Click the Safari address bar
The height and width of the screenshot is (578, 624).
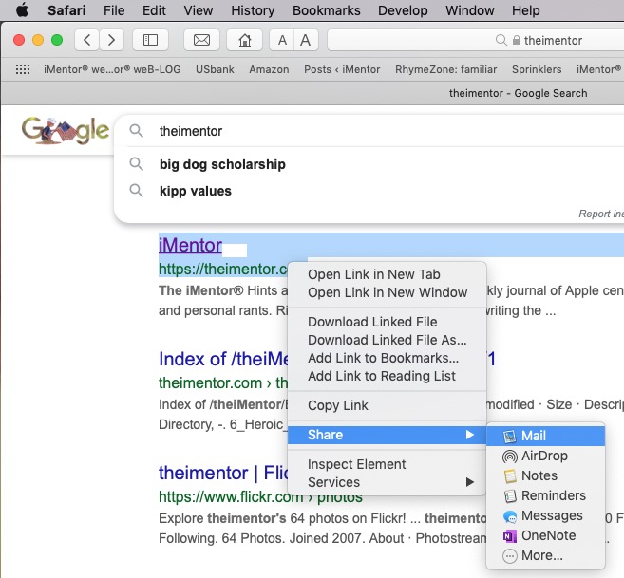(476, 40)
